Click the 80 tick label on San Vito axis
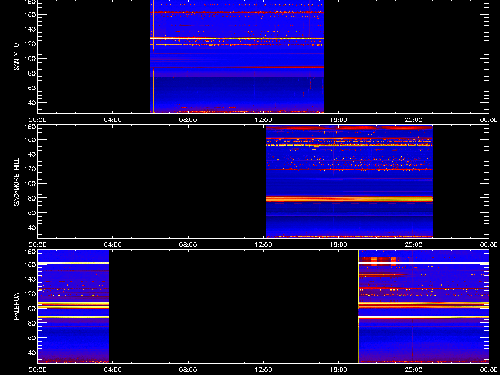Image resolution: width=500 pixels, height=375 pixels. [31, 73]
